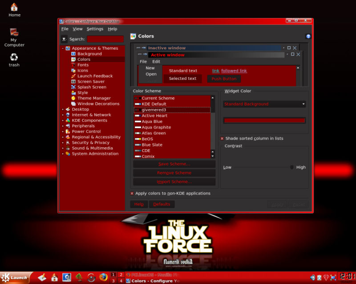Screen dimensions: 356x284
Task: Launch the control center icon in taskbar
Action: coord(66,277)
